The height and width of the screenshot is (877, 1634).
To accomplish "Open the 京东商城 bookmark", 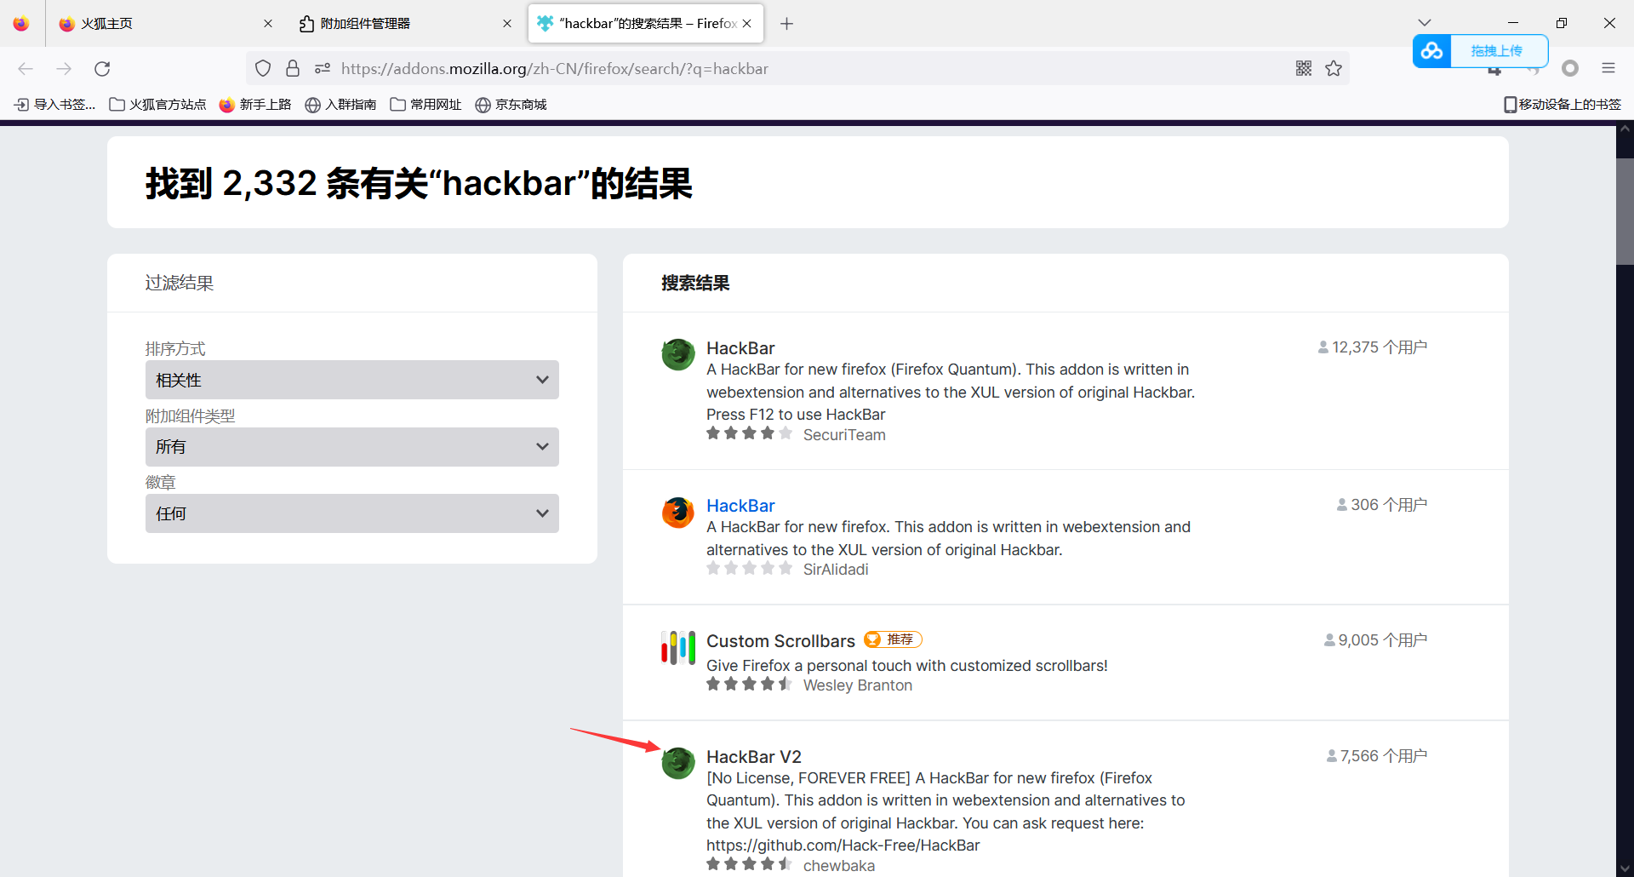I will [511, 105].
